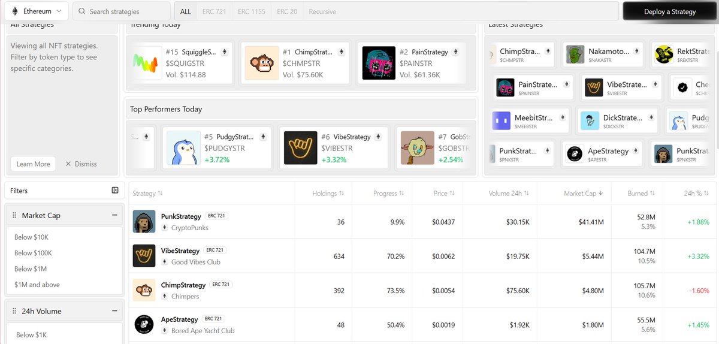
Task: Open ApeStrategy icon in Latest Strategies
Action: click(575, 154)
